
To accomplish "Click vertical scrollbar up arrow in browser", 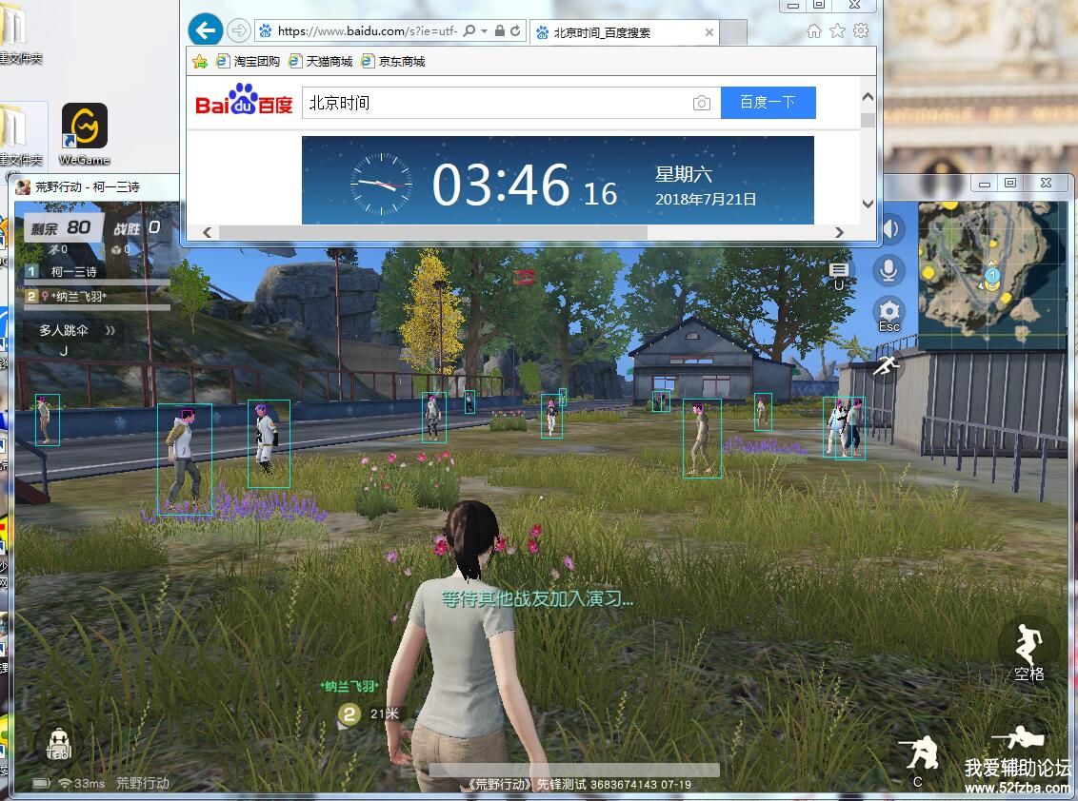I will (x=868, y=98).
